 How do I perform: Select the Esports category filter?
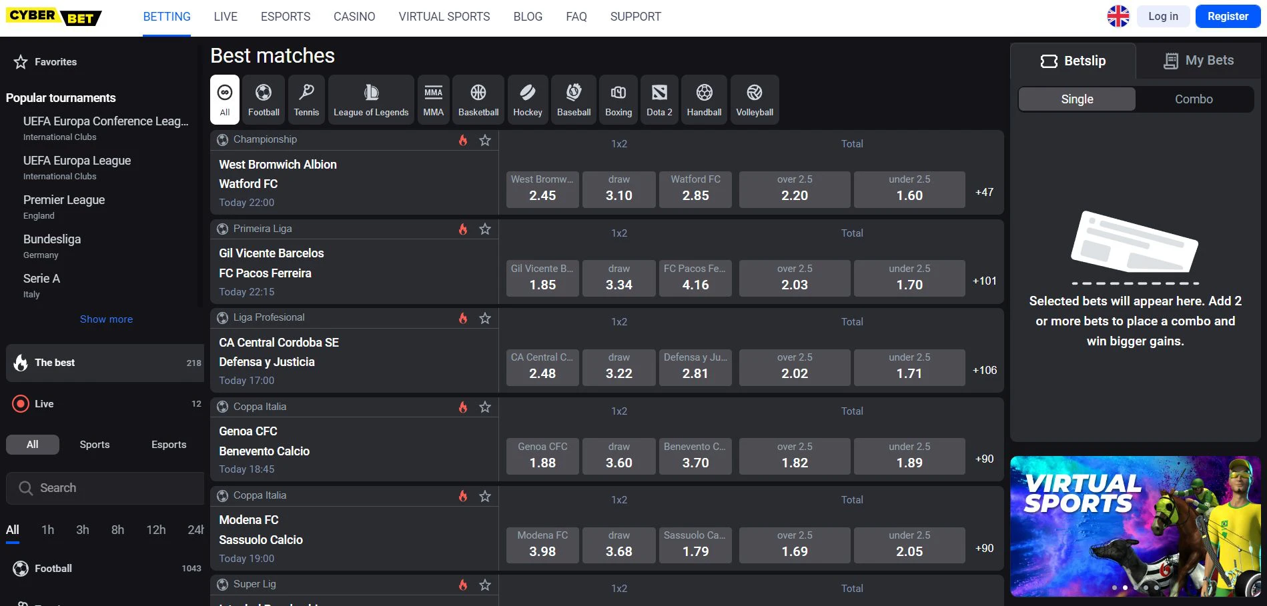(169, 445)
